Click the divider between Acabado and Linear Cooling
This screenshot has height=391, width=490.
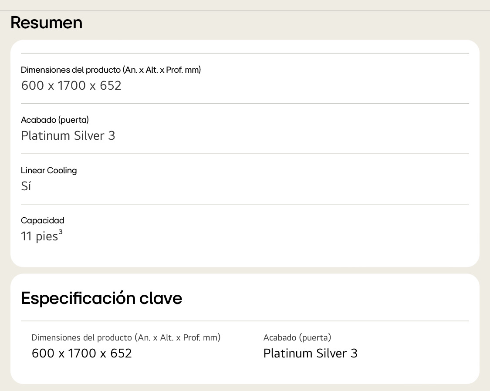[245, 154]
